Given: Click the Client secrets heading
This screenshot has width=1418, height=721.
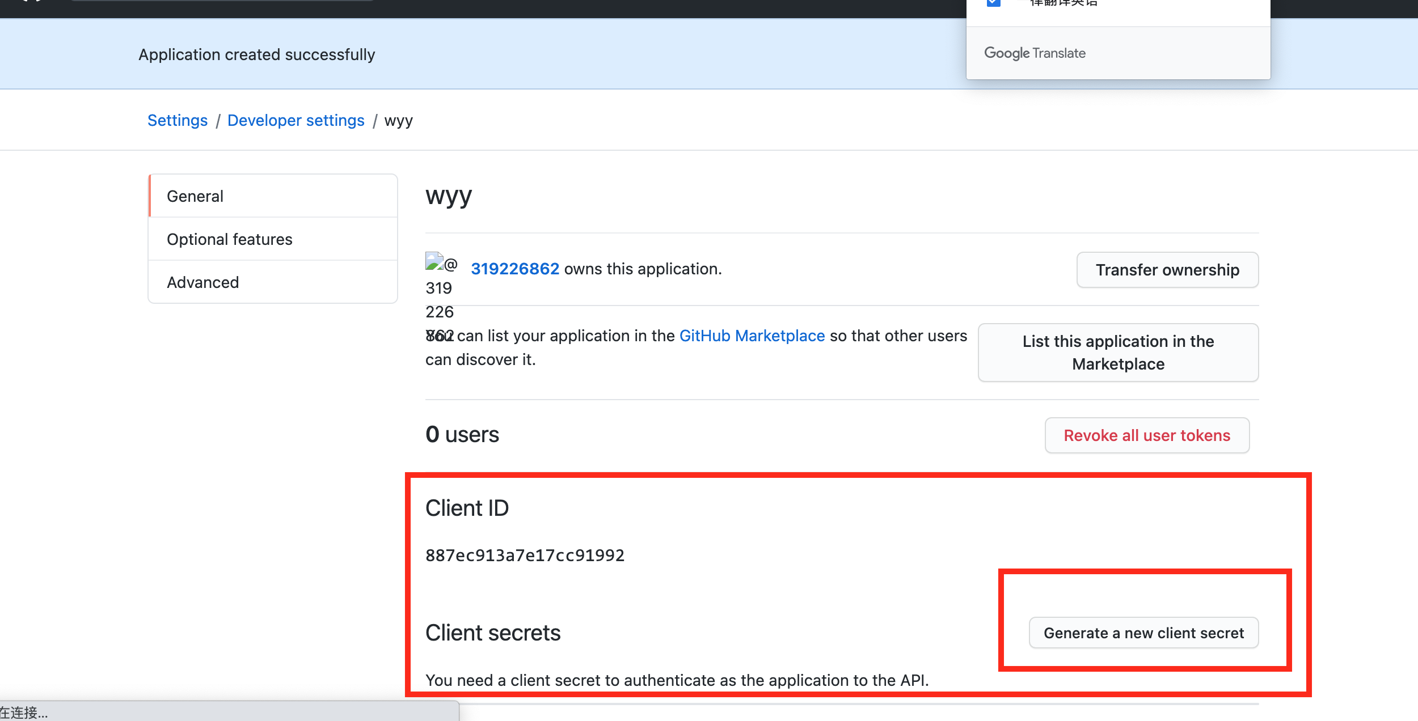Looking at the screenshot, I should coord(492,633).
